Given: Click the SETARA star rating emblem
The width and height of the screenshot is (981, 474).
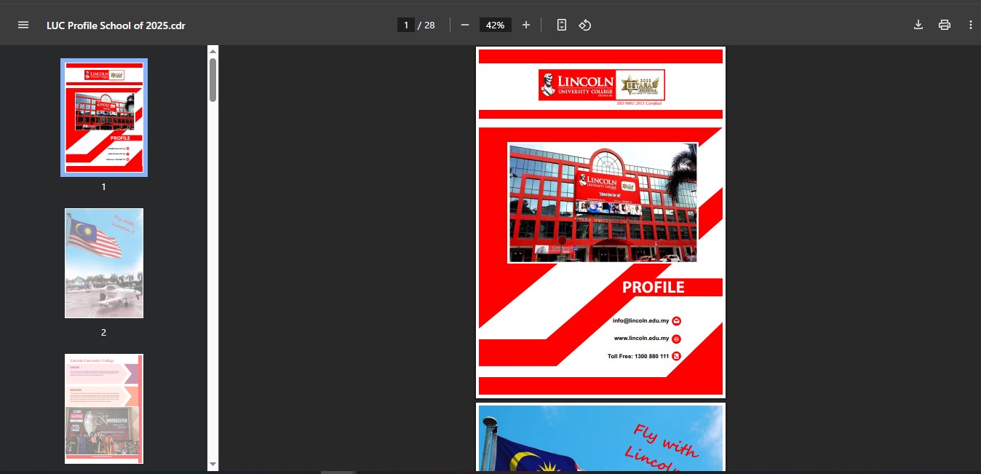Looking at the screenshot, I should click(x=640, y=84).
